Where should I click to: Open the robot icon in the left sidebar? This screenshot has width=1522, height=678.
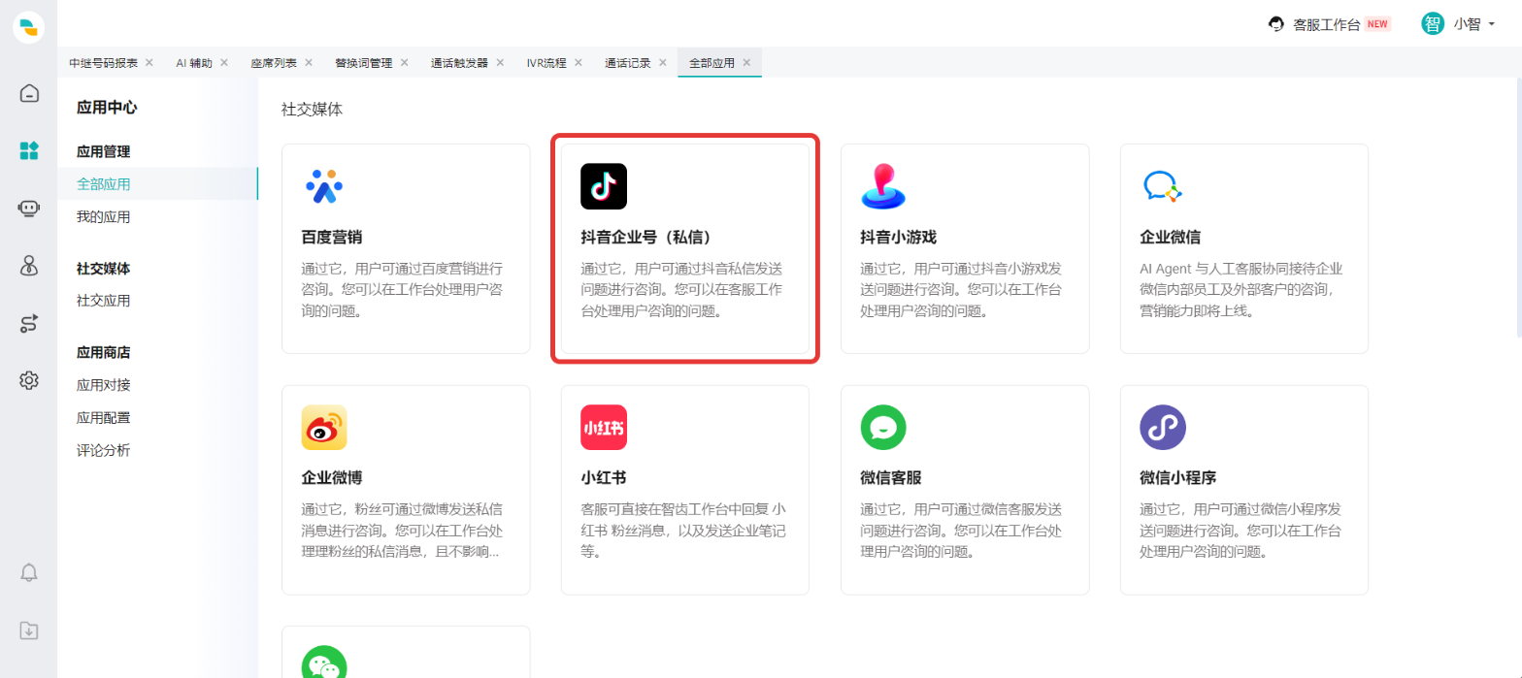29,208
